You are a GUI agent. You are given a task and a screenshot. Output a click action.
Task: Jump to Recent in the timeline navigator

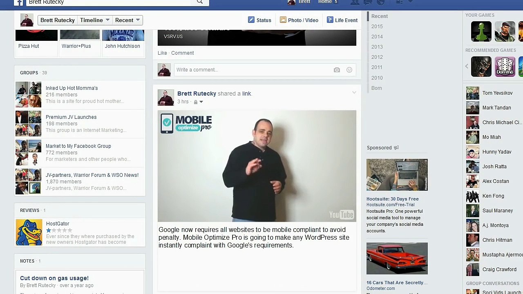point(380,16)
